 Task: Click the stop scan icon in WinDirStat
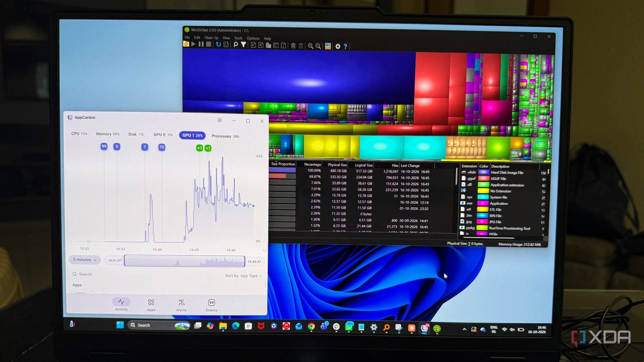pos(208,44)
